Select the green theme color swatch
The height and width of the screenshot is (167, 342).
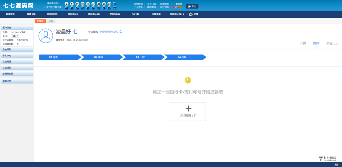tap(181, 7)
